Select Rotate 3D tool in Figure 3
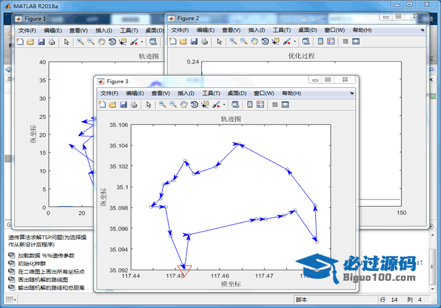Viewport: 441px width, 308px height. (x=194, y=105)
